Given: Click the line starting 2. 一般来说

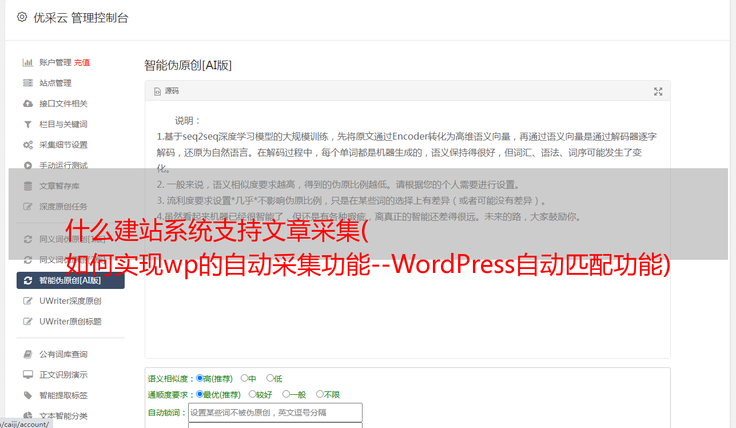Looking at the screenshot, I should tap(339, 185).
